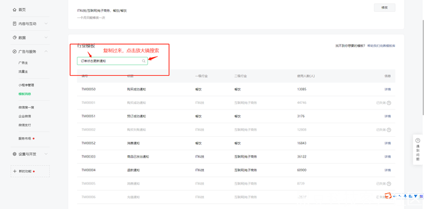
Task: Open 广告主 in the sidebar
Action: pos(23,63)
